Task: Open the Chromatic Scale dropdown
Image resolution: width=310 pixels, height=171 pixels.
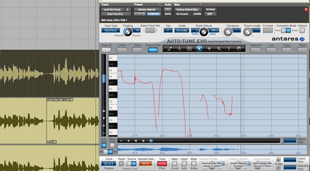Action: [182, 30]
